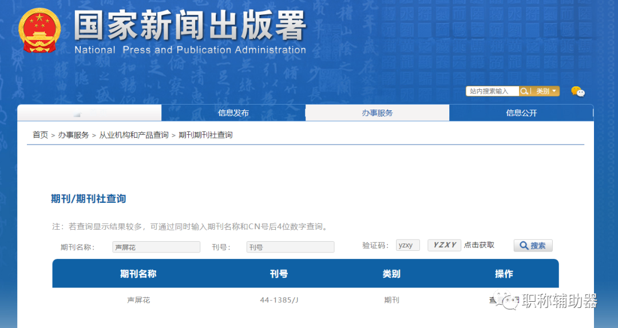Focus the 站内搜索输入 search box
Viewport: 618px width, 328px height.
coord(492,91)
